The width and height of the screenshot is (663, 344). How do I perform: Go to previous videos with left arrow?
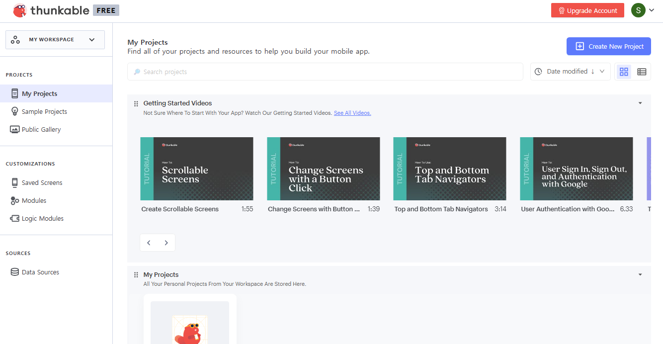tap(149, 243)
